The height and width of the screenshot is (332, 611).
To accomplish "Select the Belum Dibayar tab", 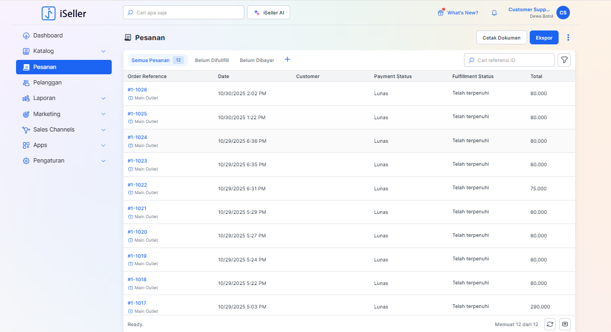I will coord(257,60).
